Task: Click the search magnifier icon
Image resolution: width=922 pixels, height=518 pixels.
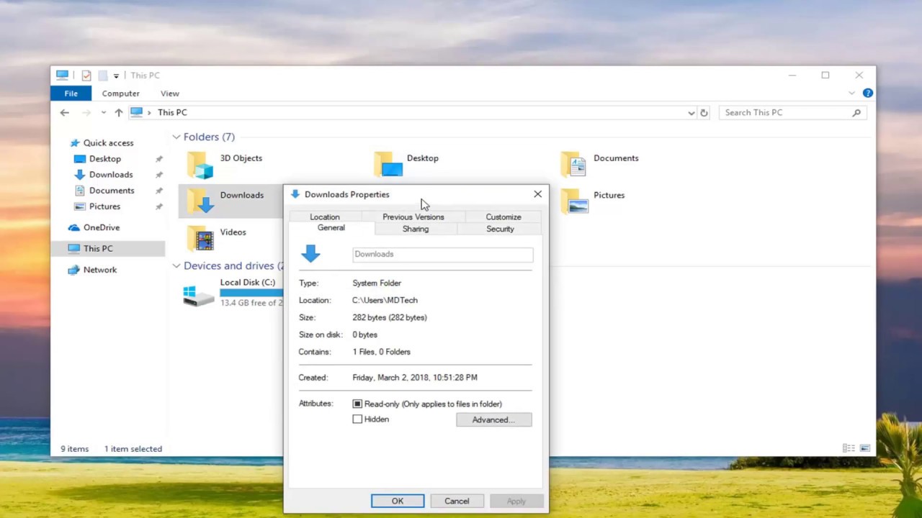Action: tap(856, 112)
